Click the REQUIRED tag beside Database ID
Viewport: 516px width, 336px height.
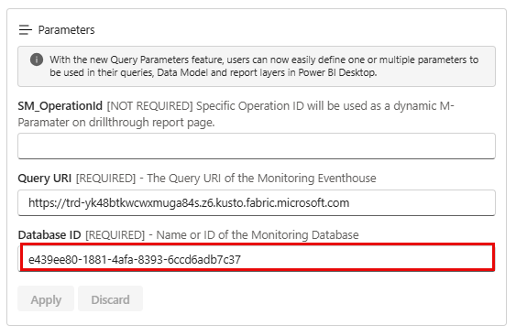point(115,235)
